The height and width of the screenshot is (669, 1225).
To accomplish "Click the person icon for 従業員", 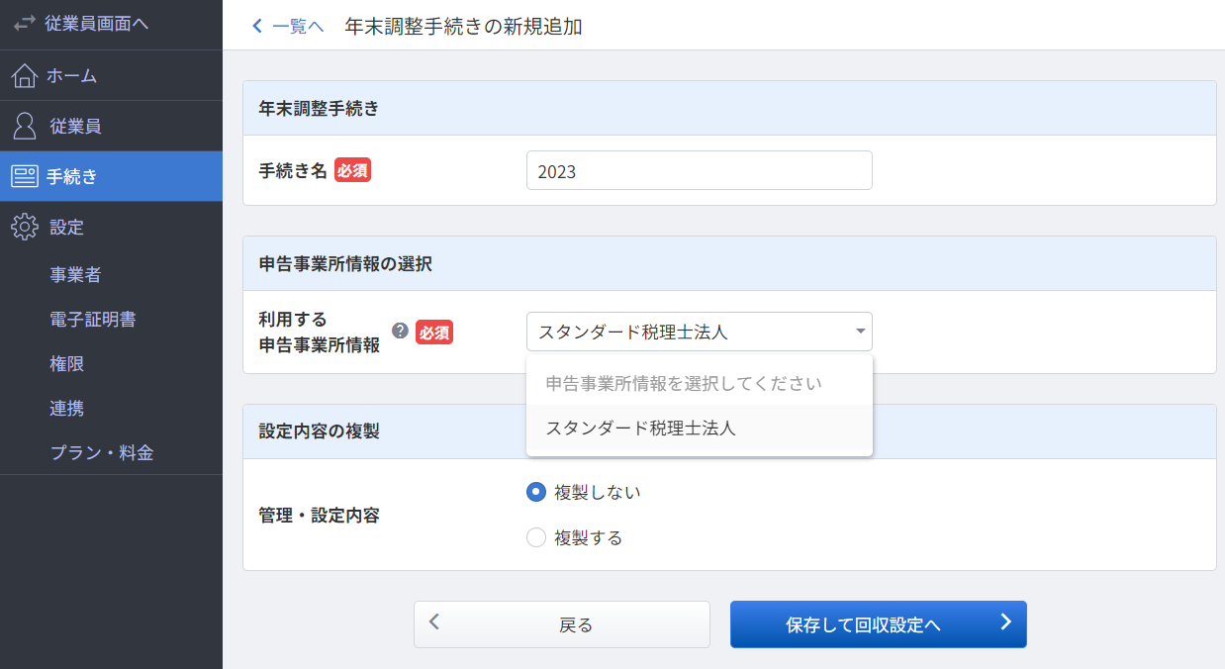I will pos(25,126).
